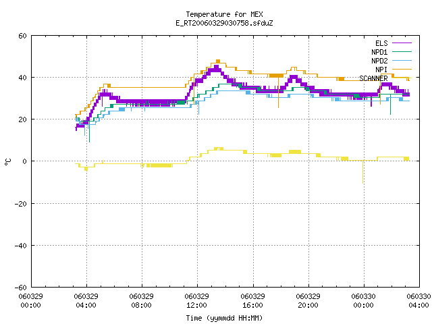Viewport: 432px width, 324px height.
Task: Click the x-axis label 060330 00:00
Action: (x=363, y=301)
